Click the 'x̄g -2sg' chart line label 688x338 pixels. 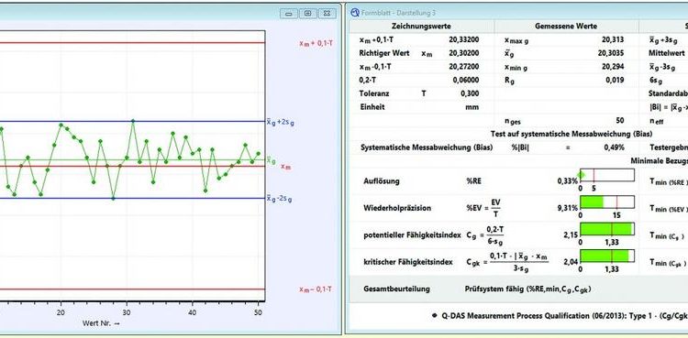tap(280, 199)
